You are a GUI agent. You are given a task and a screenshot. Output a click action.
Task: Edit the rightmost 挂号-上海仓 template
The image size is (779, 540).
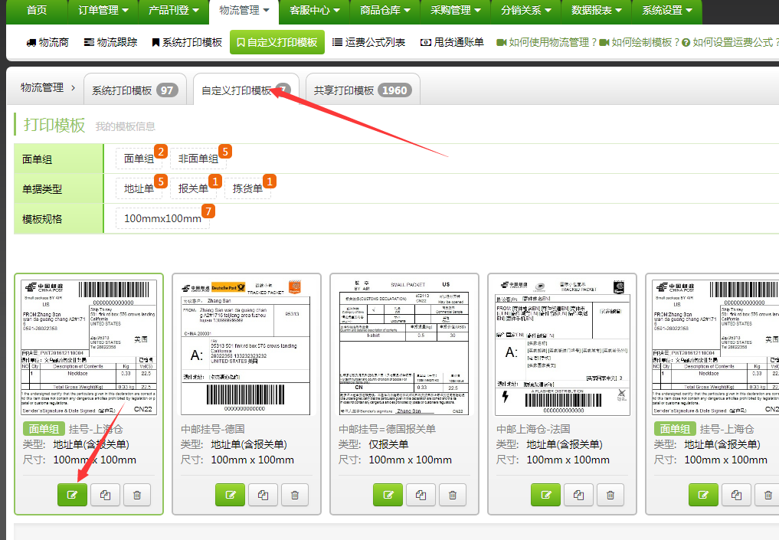coord(703,495)
